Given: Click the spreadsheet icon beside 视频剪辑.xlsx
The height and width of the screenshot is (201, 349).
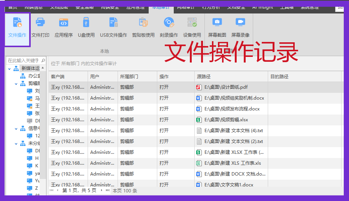Looking at the screenshot, I should point(199,120).
